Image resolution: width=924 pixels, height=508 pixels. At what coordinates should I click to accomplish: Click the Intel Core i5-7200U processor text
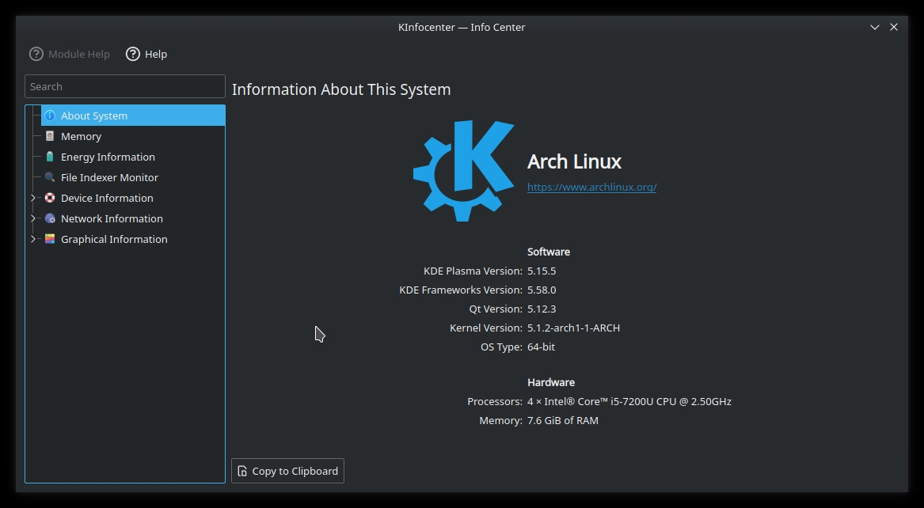click(629, 401)
